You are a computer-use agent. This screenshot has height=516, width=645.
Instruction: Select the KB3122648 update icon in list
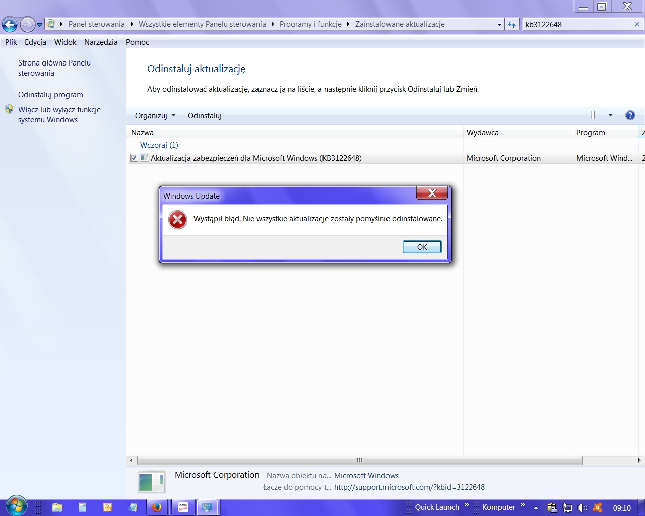click(144, 158)
